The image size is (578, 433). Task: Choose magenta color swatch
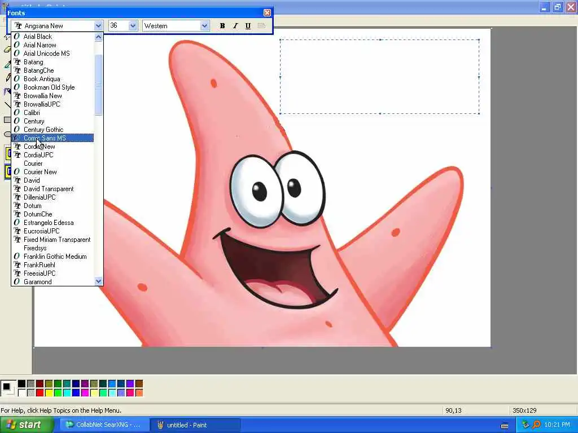click(x=85, y=392)
